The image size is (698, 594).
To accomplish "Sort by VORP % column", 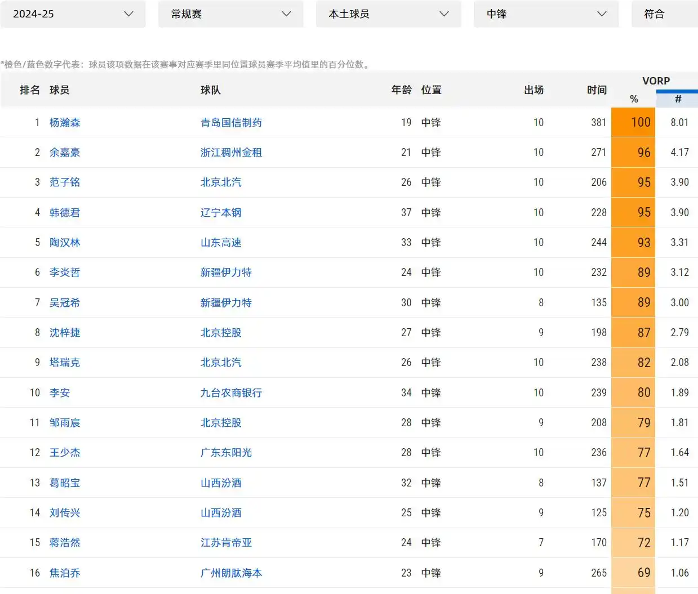I will click(x=633, y=99).
